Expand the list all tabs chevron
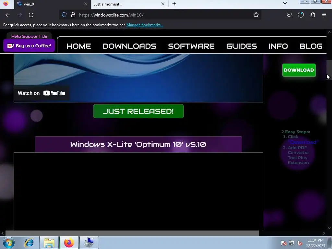The width and height of the screenshot is (332, 249). (285, 3)
